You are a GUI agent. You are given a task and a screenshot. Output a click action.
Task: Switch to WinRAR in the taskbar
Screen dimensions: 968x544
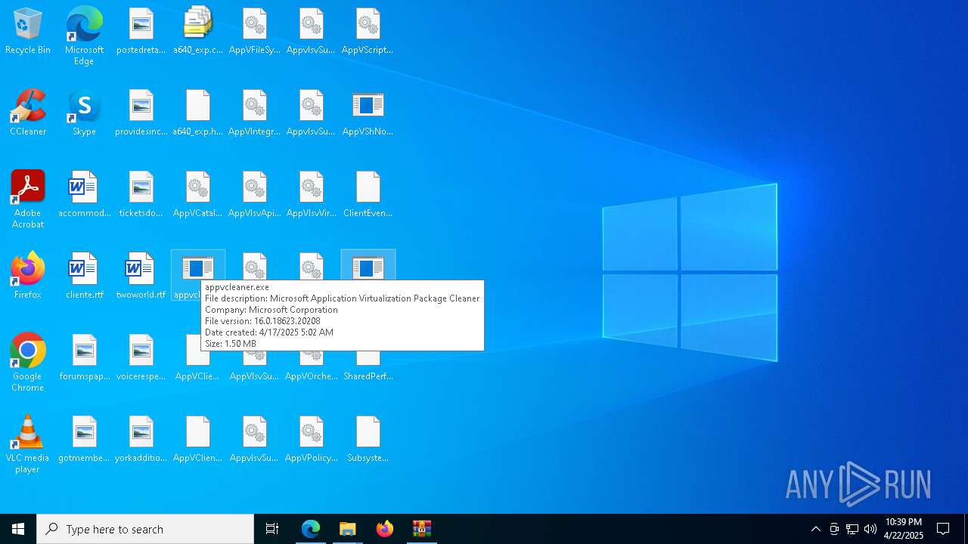(421, 529)
